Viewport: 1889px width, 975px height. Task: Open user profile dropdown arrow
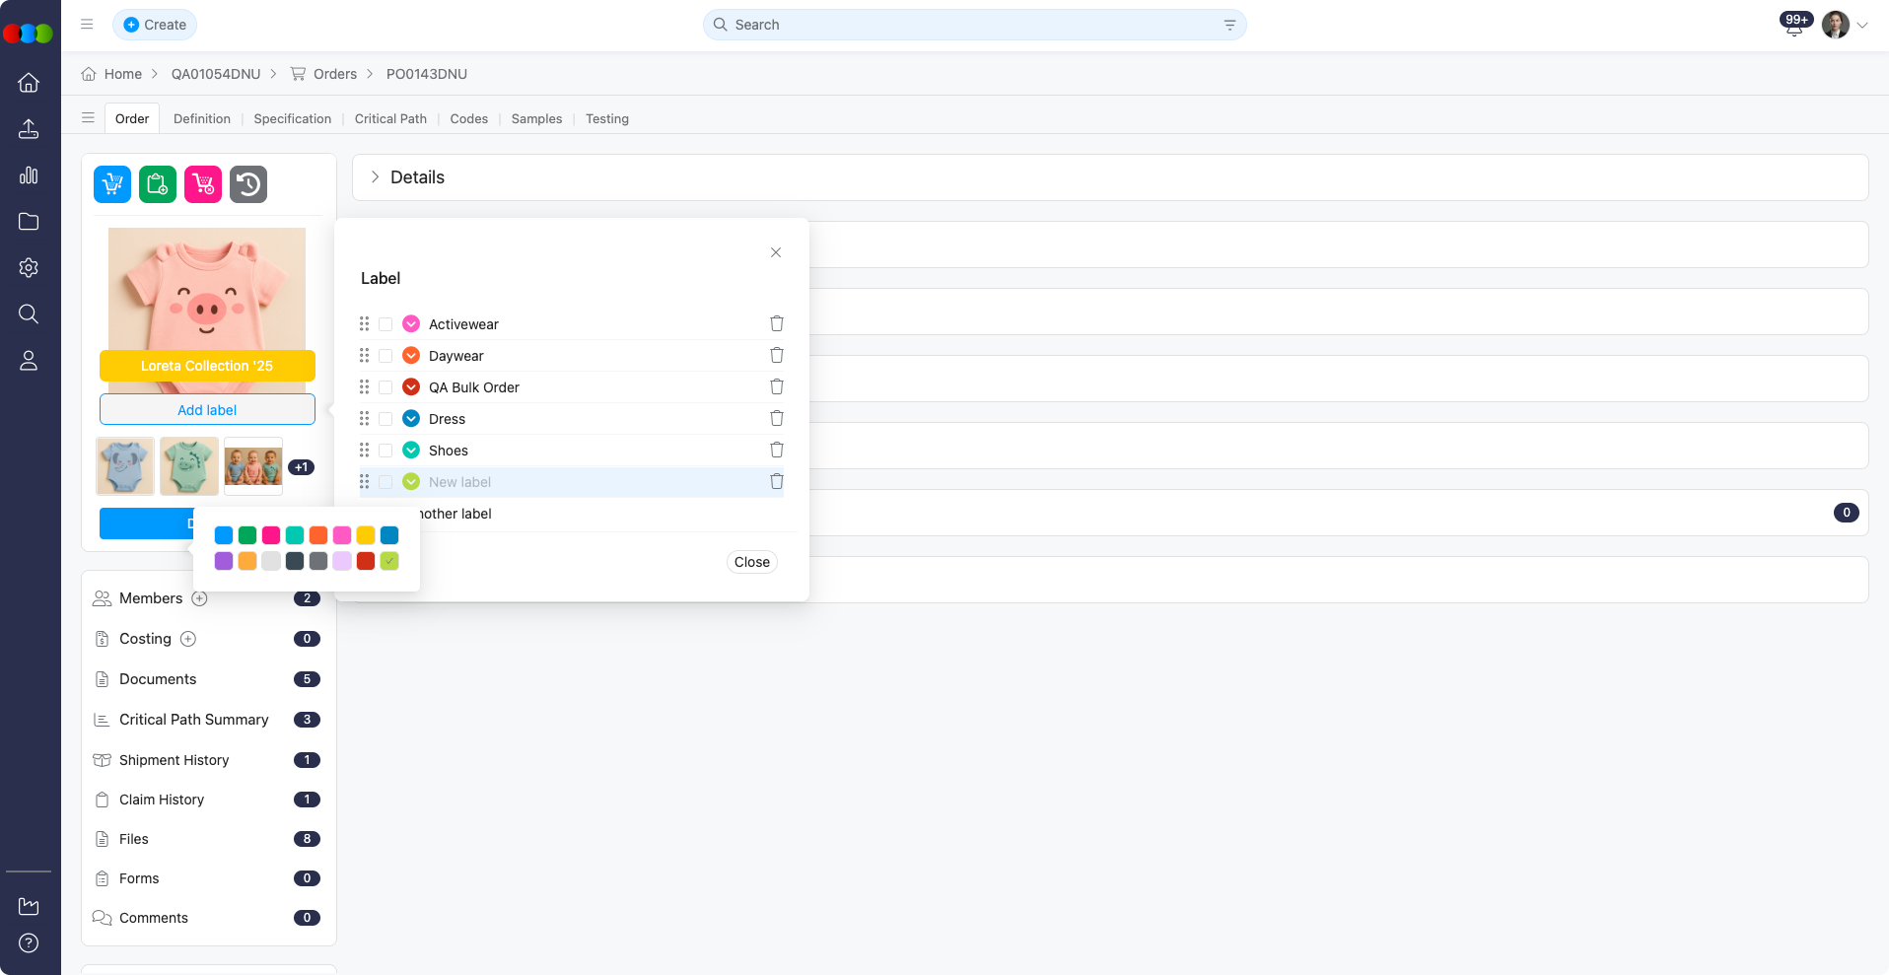(x=1862, y=26)
